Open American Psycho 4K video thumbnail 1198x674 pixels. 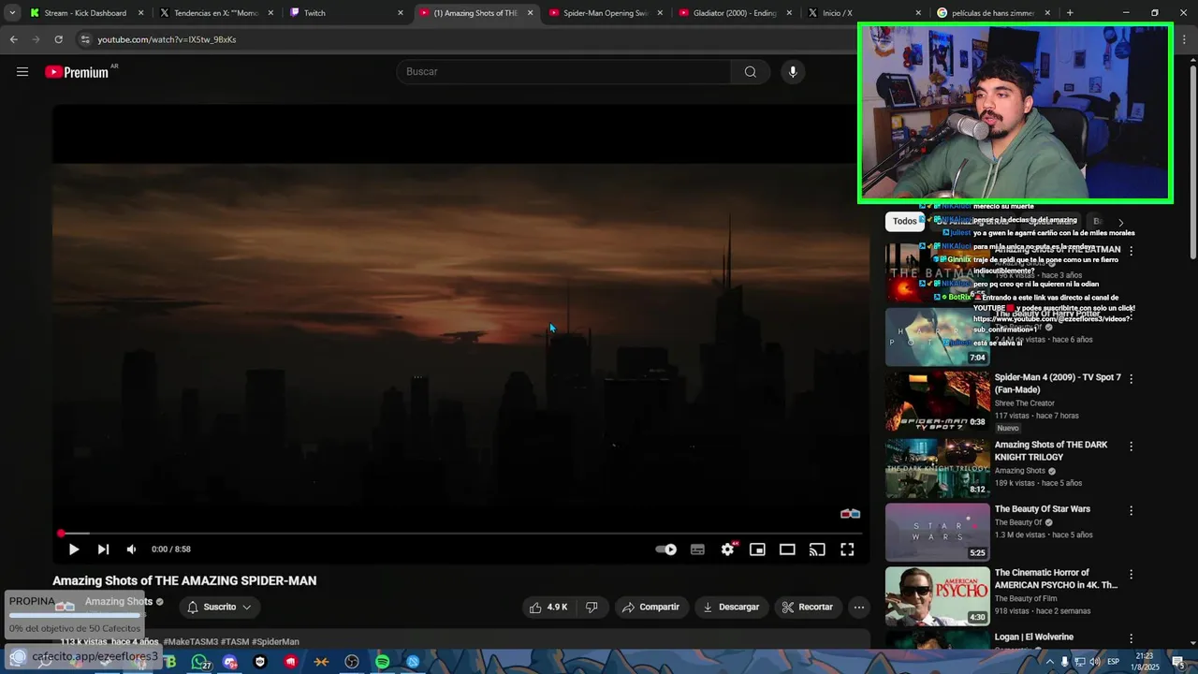937,595
